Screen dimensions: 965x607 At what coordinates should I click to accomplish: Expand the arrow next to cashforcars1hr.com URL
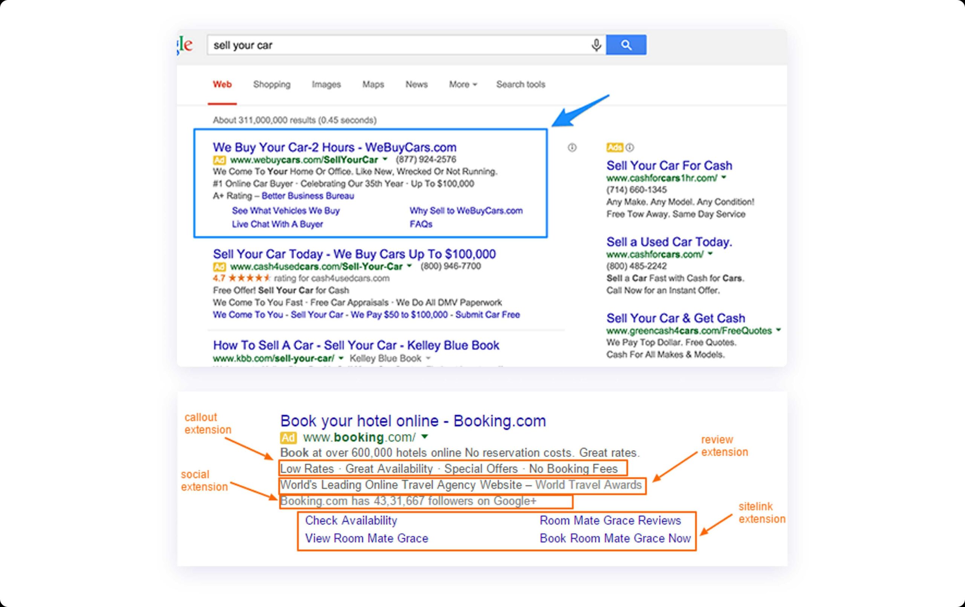tap(724, 177)
